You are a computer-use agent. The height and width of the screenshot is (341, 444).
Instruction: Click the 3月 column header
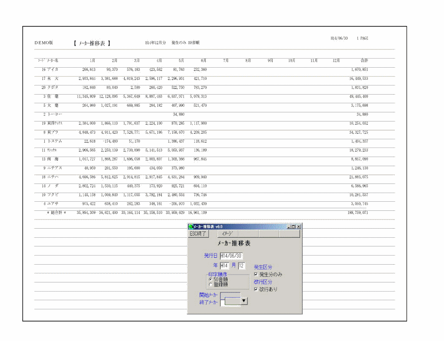(x=137, y=60)
